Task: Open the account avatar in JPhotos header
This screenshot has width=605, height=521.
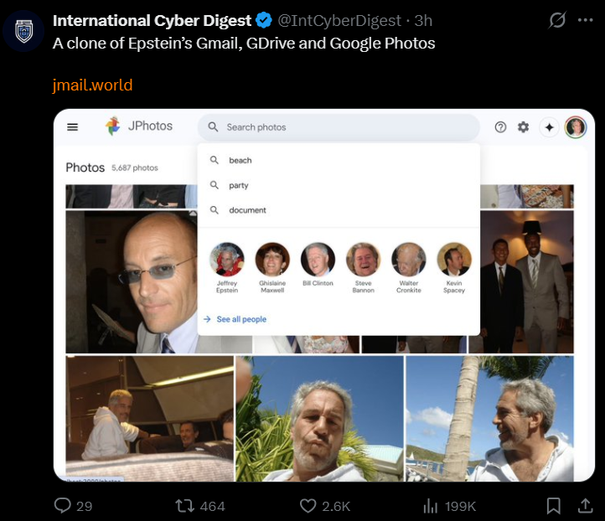Action: [x=576, y=127]
